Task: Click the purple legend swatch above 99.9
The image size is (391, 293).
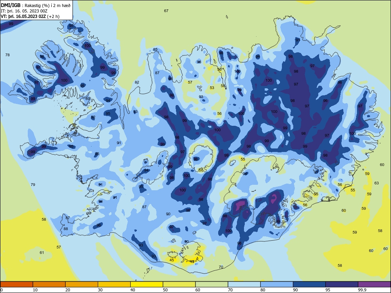Action: pos(374,284)
